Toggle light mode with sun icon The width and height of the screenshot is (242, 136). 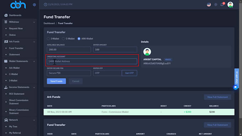216,5
